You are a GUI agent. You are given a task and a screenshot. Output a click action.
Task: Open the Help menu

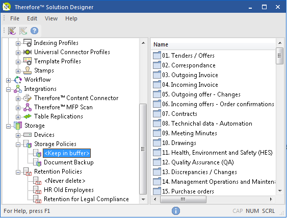[x=71, y=18]
